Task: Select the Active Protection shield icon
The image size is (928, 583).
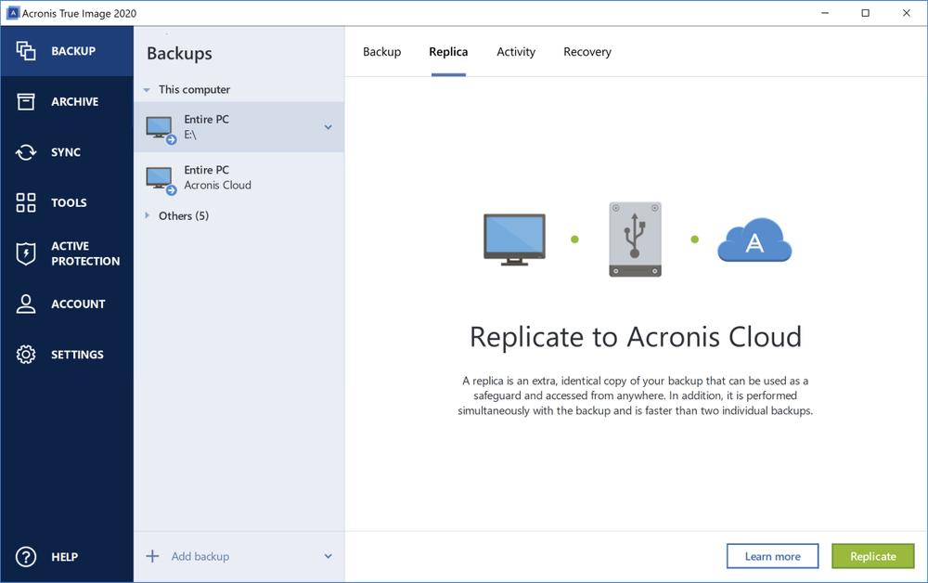Action: tap(25, 253)
